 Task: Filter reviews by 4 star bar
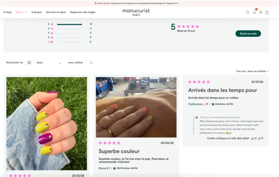point(69,29)
